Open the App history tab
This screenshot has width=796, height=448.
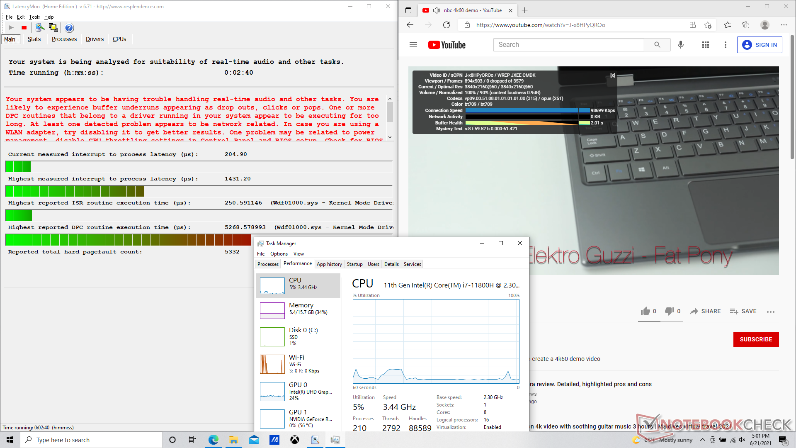[329, 264]
